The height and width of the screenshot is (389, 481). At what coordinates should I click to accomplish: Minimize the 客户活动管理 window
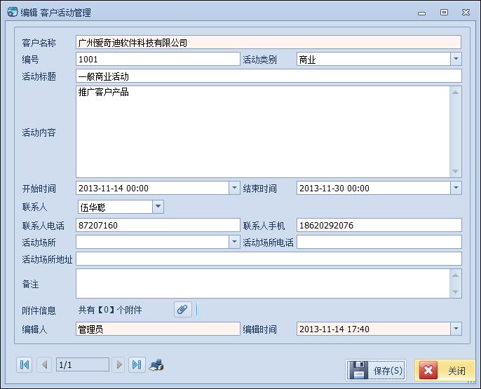pos(422,13)
